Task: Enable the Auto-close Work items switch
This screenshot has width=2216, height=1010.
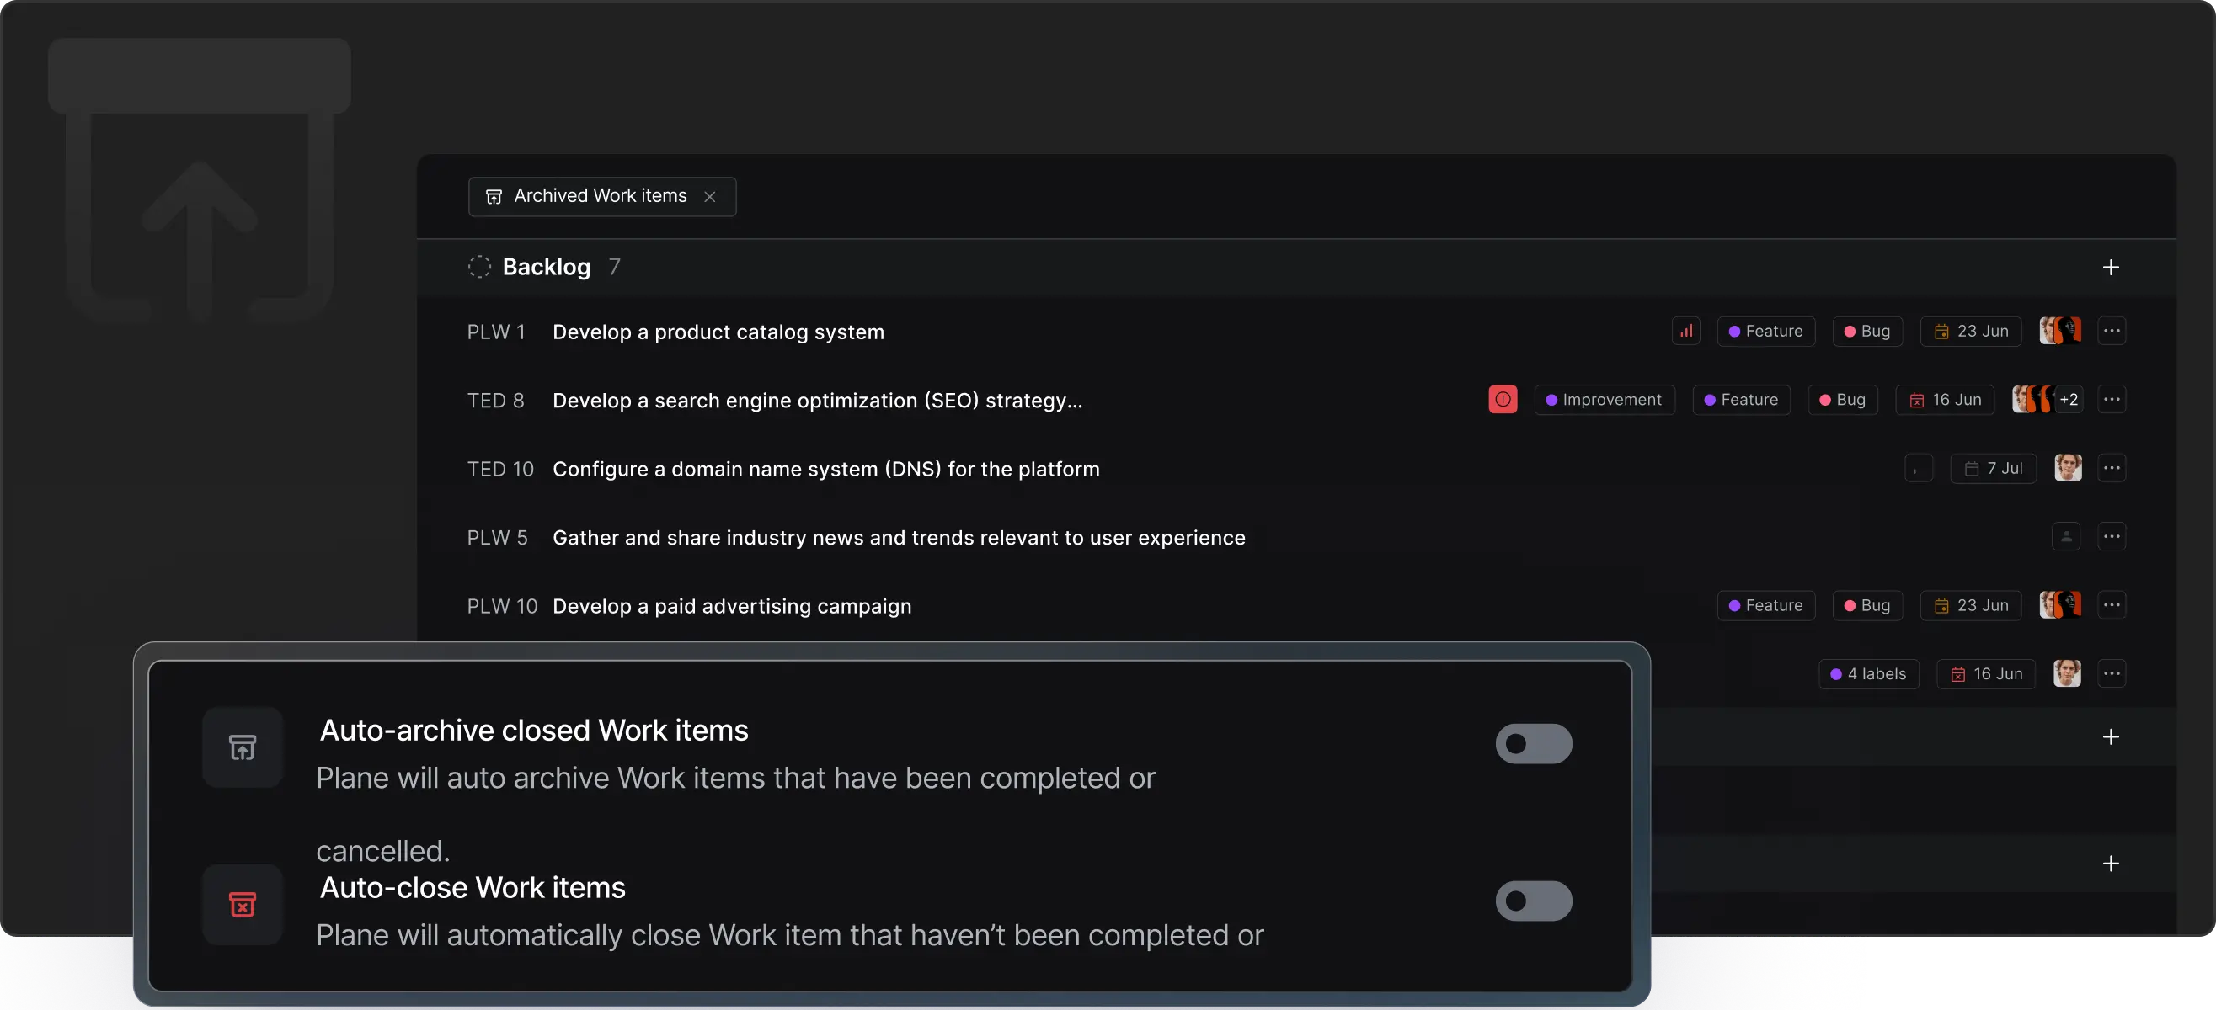Action: [x=1533, y=901]
